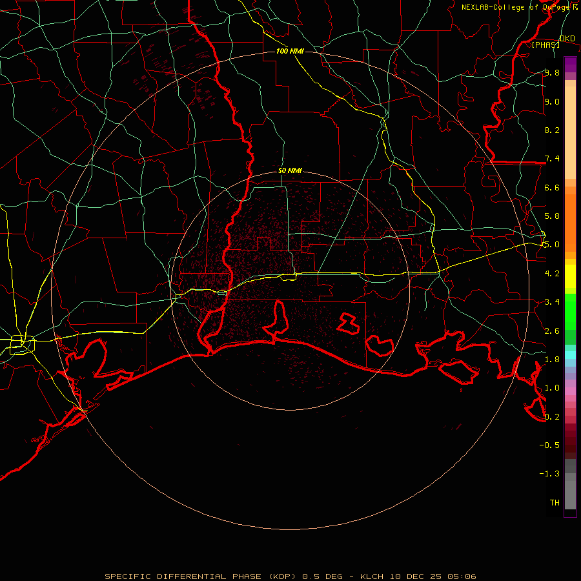581x581 pixels.
Task: Select the 2.6 scale label
Action: click(x=552, y=331)
